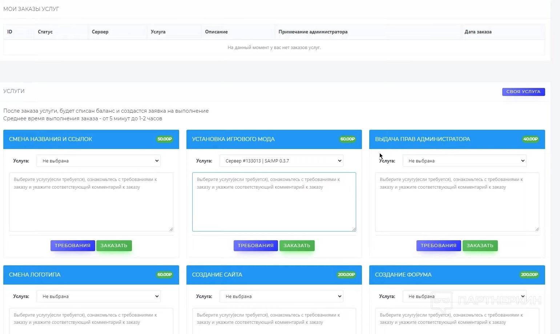This screenshot has height=334, width=560.
Task: Expand the service dropdown under 'Создание сайта'
Action: pos(281,296)
